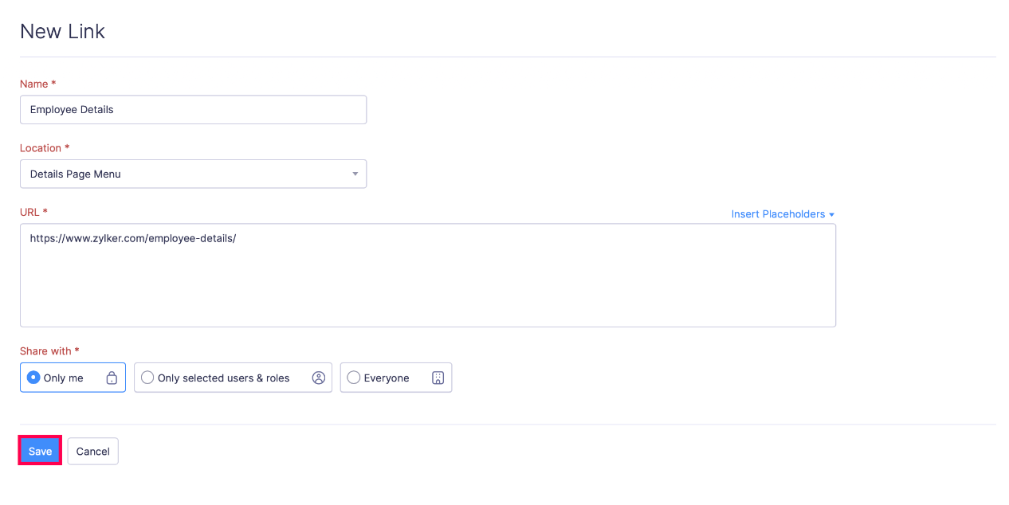Viewport: 1009px width, 505px height.
Task: Click the Insert Placeholders link
Action: tap(778, 213)
